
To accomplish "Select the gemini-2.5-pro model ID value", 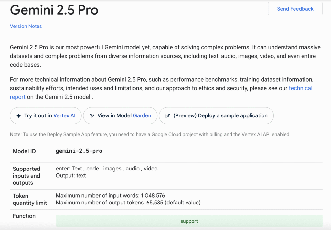I will point(79,151).
